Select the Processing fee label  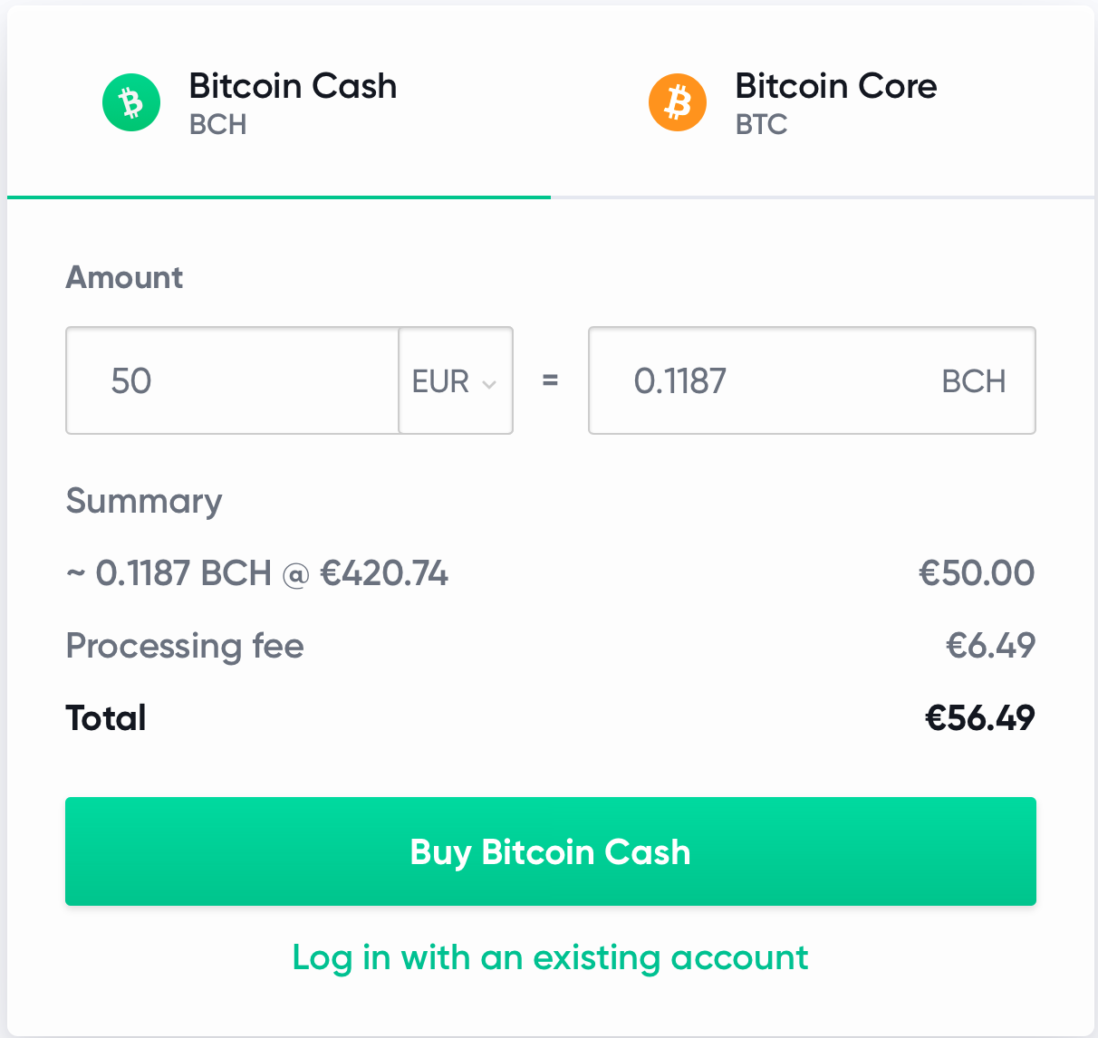tap(185, 646)
